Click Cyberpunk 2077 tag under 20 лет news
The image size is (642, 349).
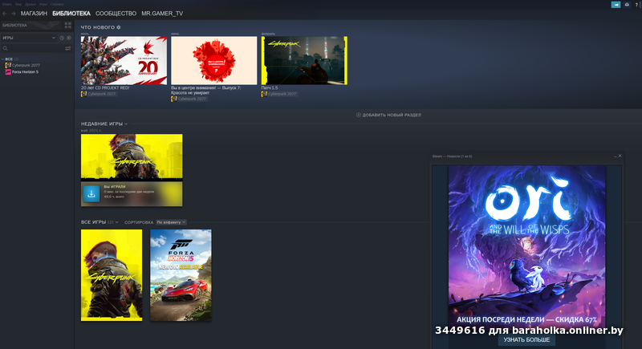click(99, 94)
